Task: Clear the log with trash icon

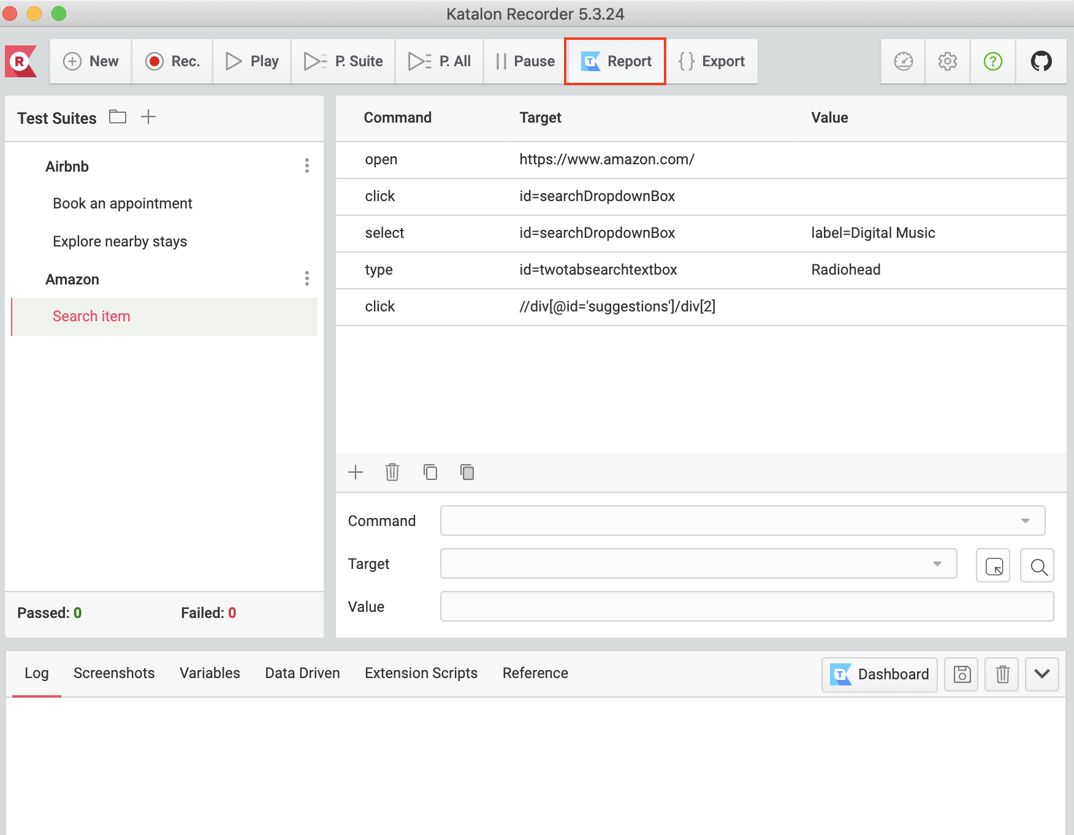Action: point(1002,674)
